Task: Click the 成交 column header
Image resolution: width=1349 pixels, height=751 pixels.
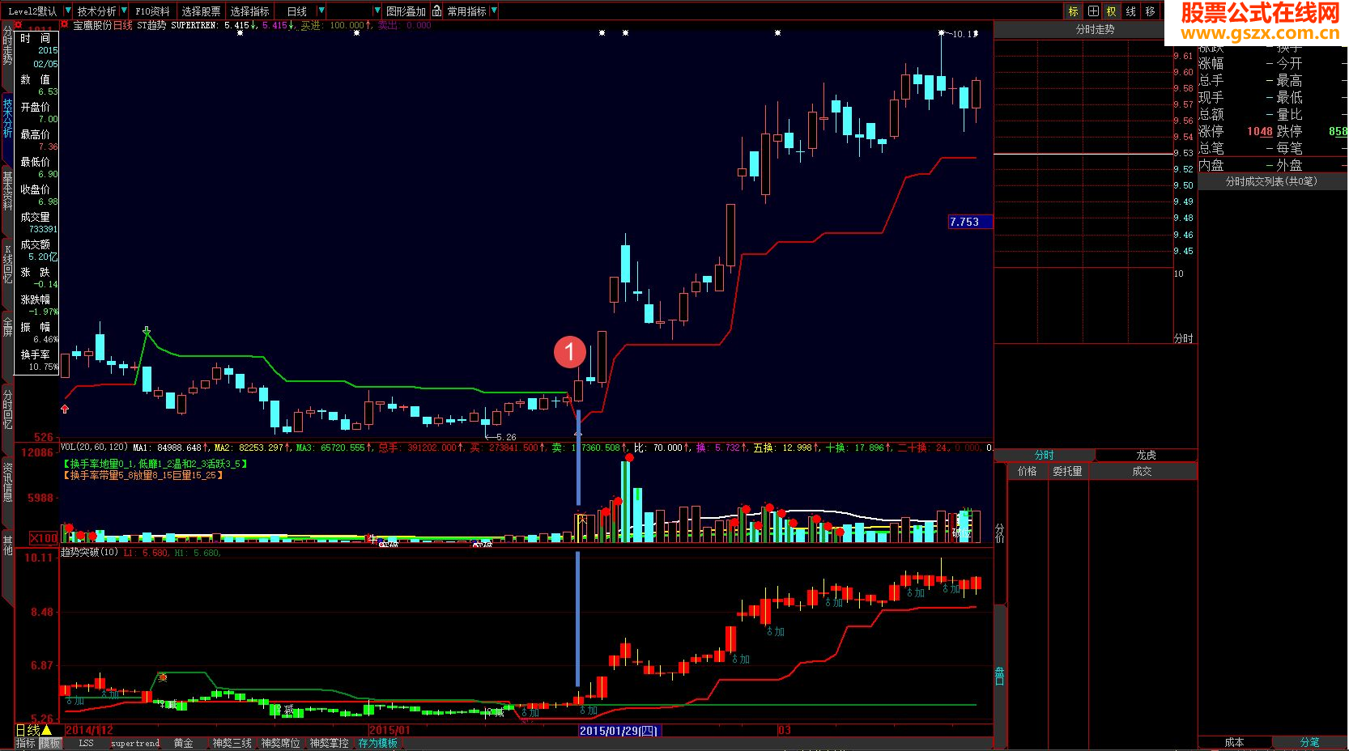Action: click(1142, 471)
